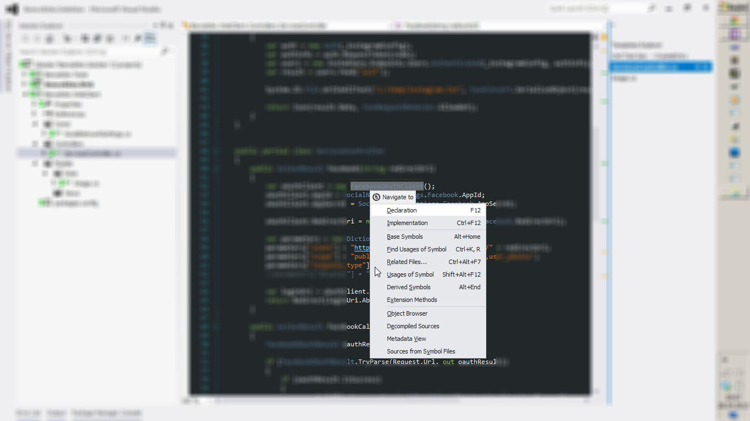The width and height of the screenshot is (750, 421).
Task: Click the Navigate to header icon
Action: point(376,197)
